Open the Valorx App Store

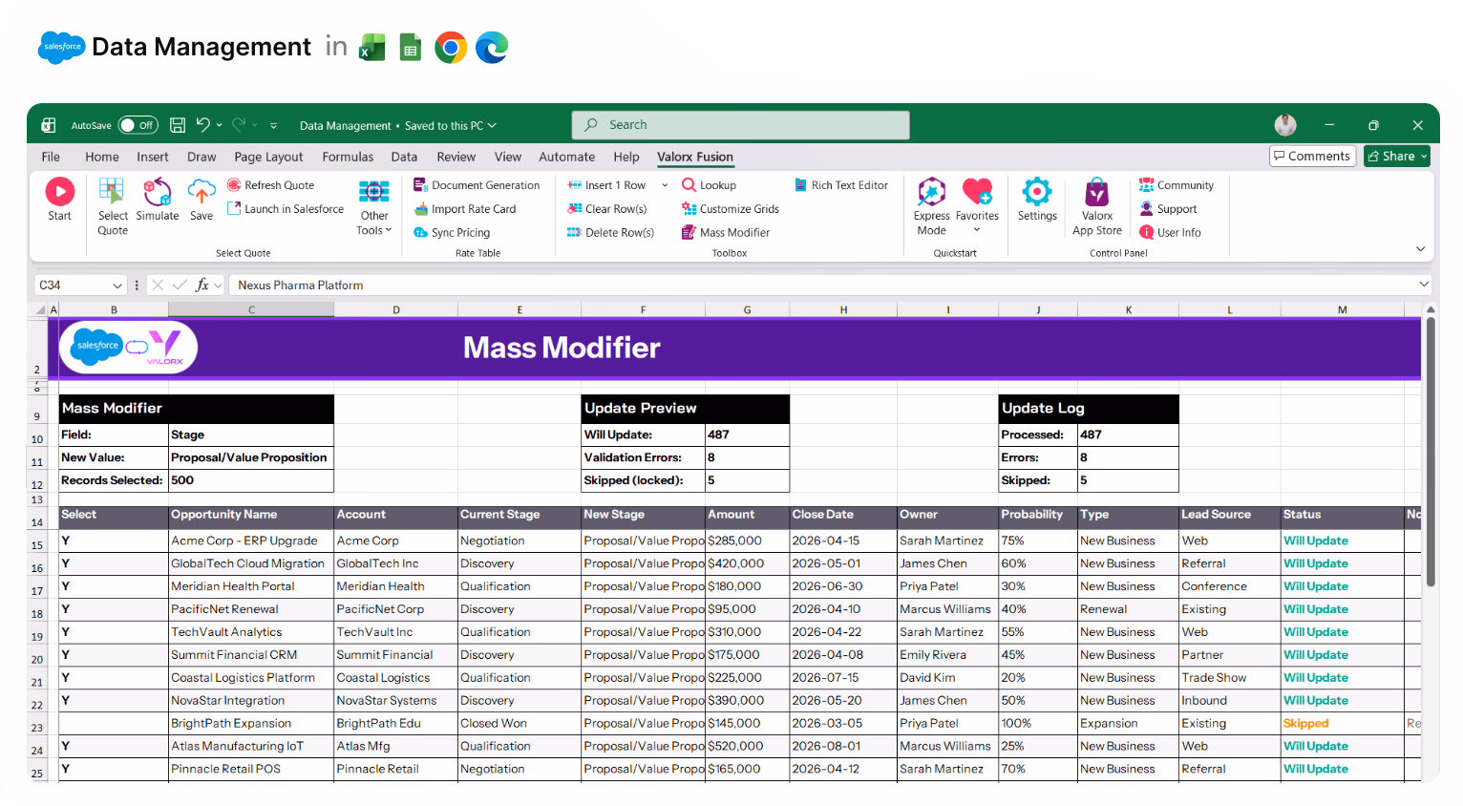click(1096, 205)
